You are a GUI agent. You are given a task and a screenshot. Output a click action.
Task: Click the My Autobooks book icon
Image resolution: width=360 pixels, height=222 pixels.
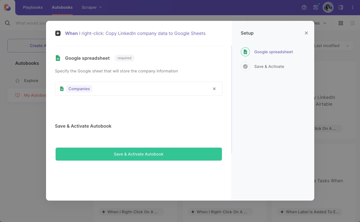18,95
